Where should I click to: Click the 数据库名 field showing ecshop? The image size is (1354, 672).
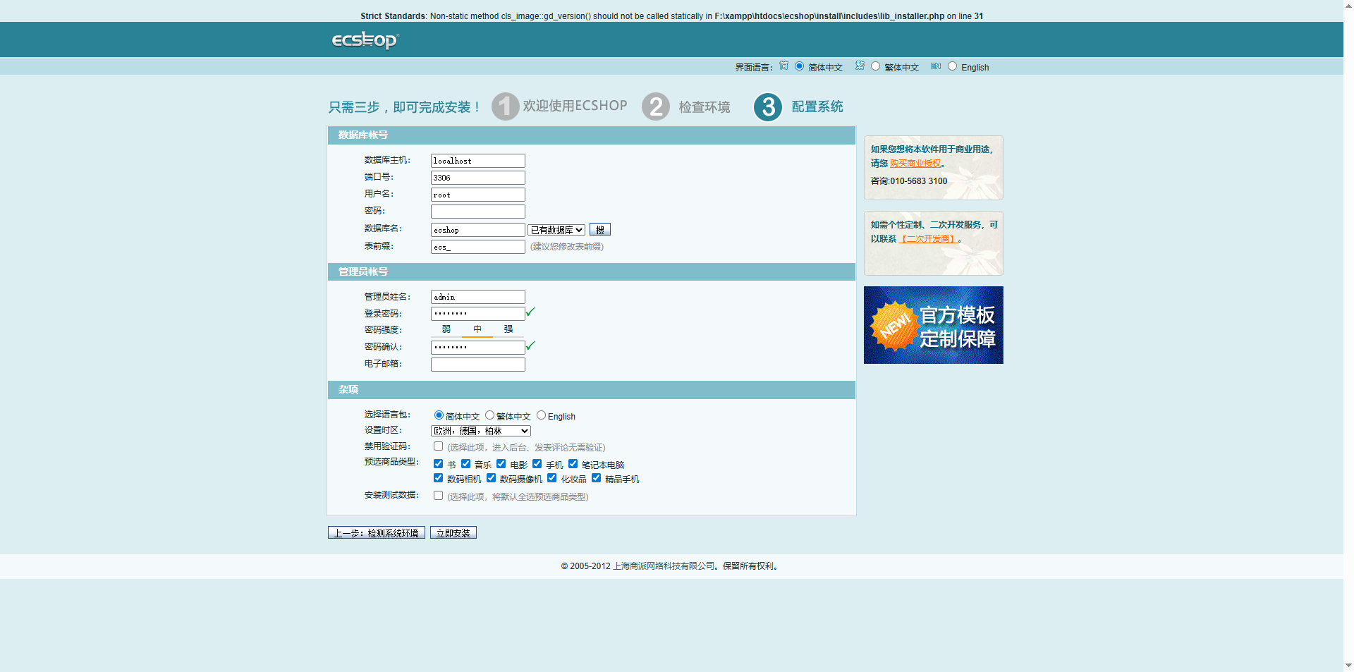click(477, 230)
